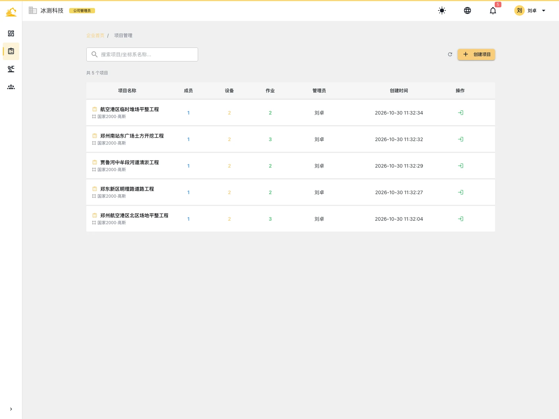559x419 pixels.
Task: Go to 企业首页 breadcrumb link
Action: (95, 36)
